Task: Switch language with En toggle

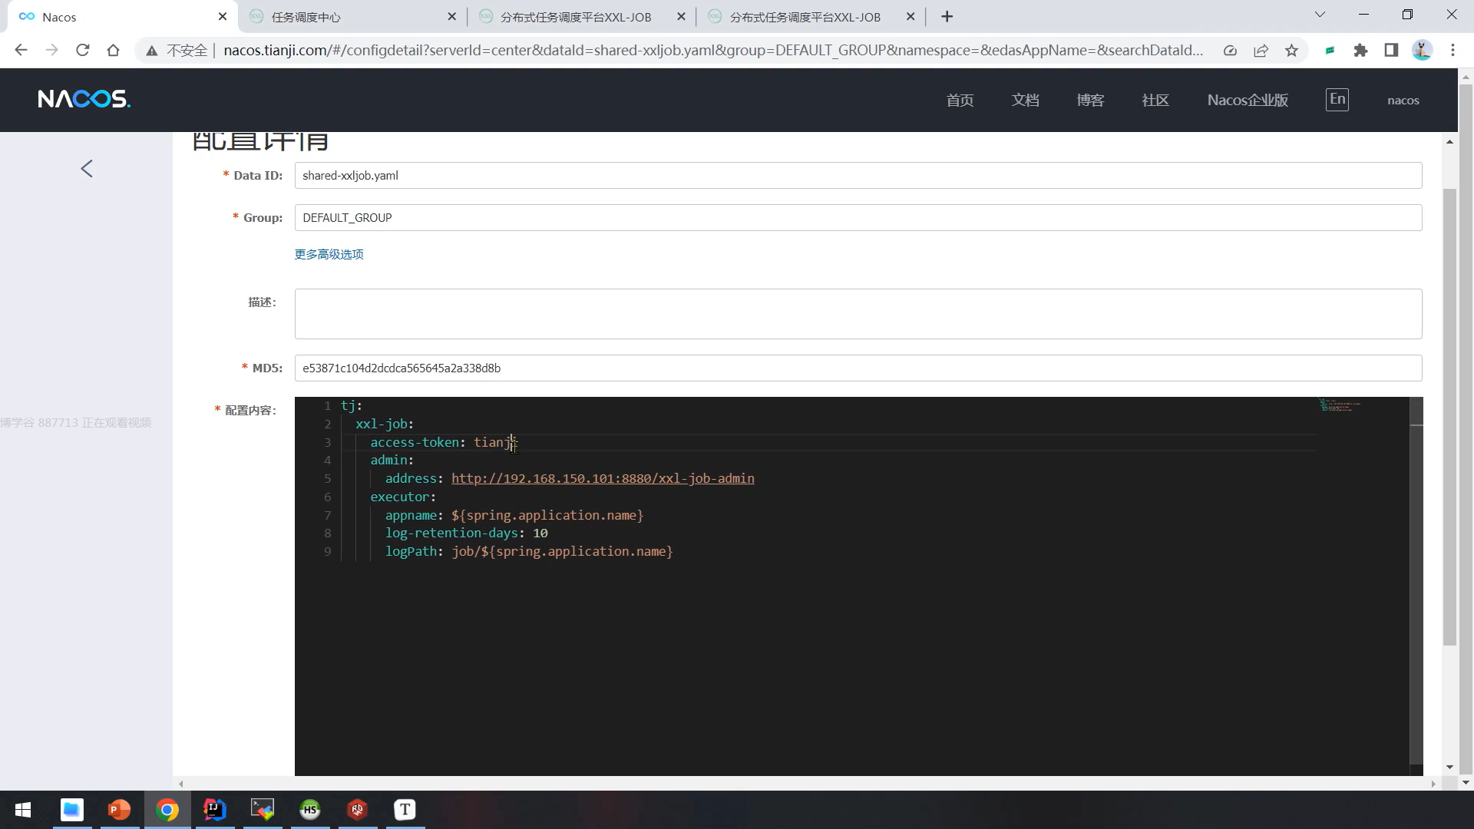Action: point(1337,99)
